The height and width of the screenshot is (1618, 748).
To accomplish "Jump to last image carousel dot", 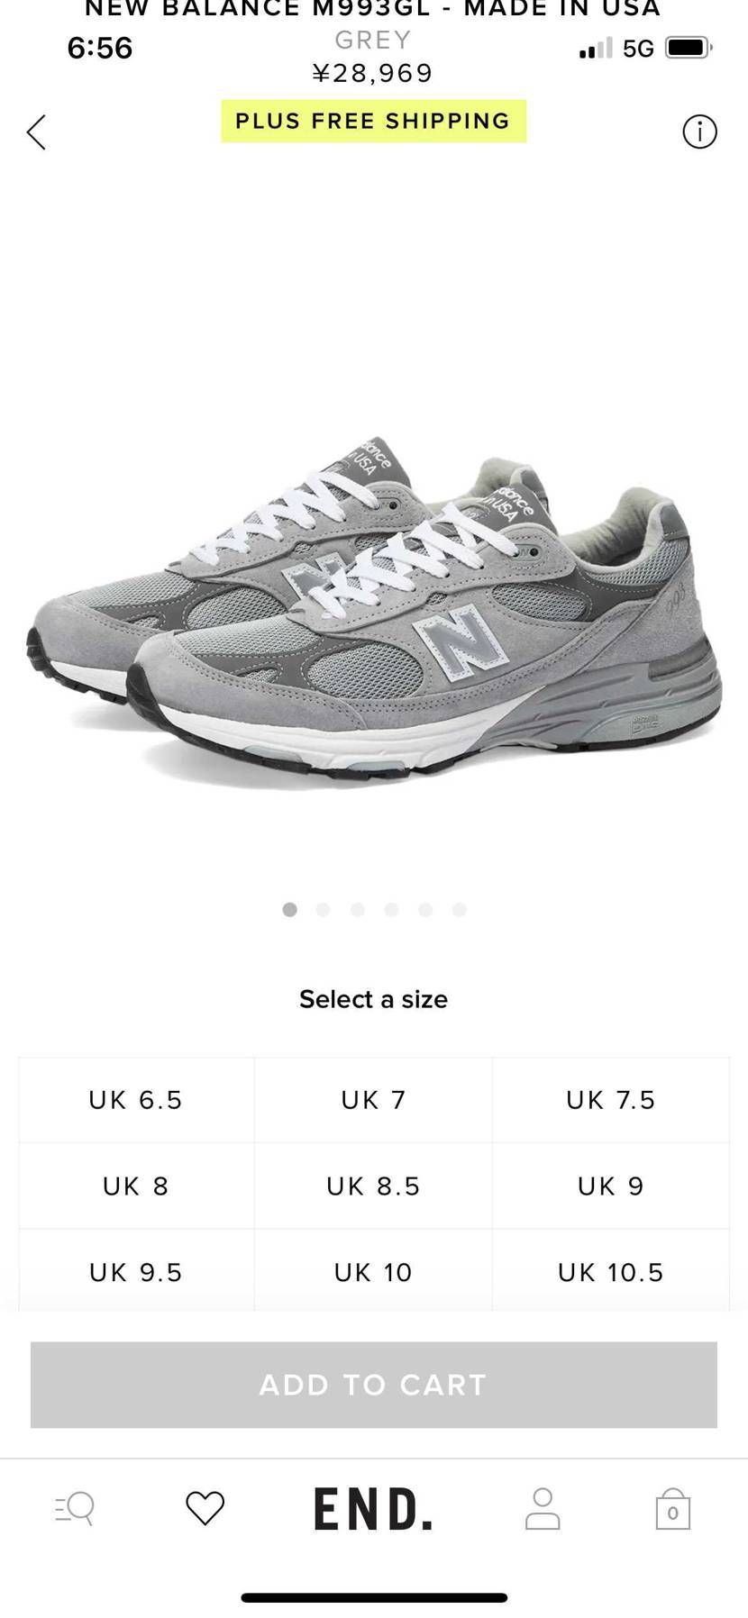I will 460,910.
